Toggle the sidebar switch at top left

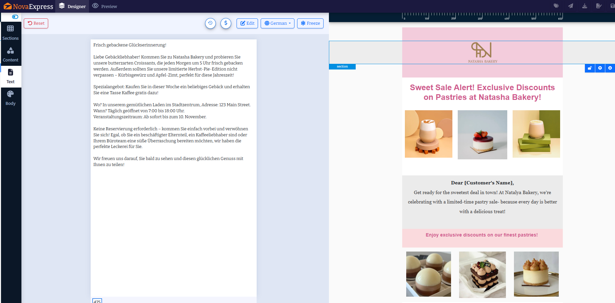point(15,17)
